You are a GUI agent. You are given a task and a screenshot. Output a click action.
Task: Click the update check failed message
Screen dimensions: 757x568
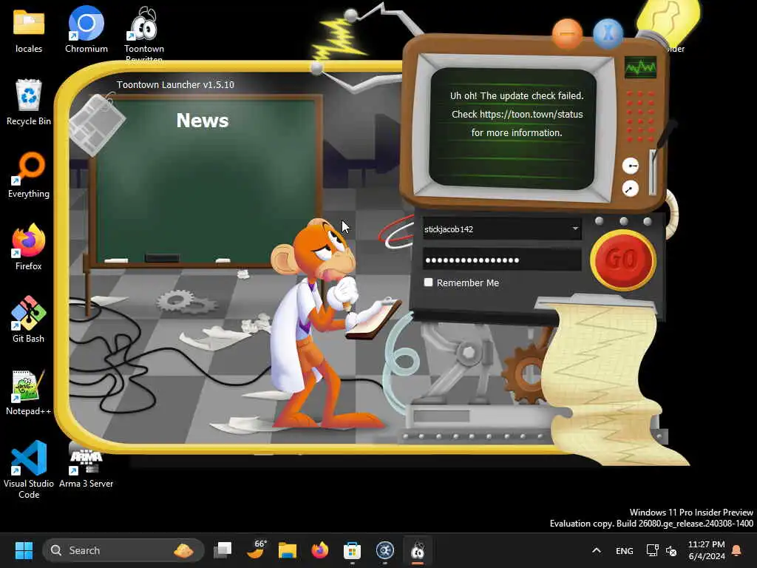516,115
